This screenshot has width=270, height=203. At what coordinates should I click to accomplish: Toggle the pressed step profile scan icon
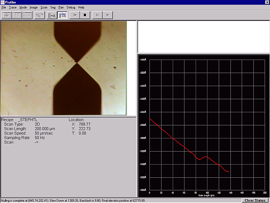(63, 15)
